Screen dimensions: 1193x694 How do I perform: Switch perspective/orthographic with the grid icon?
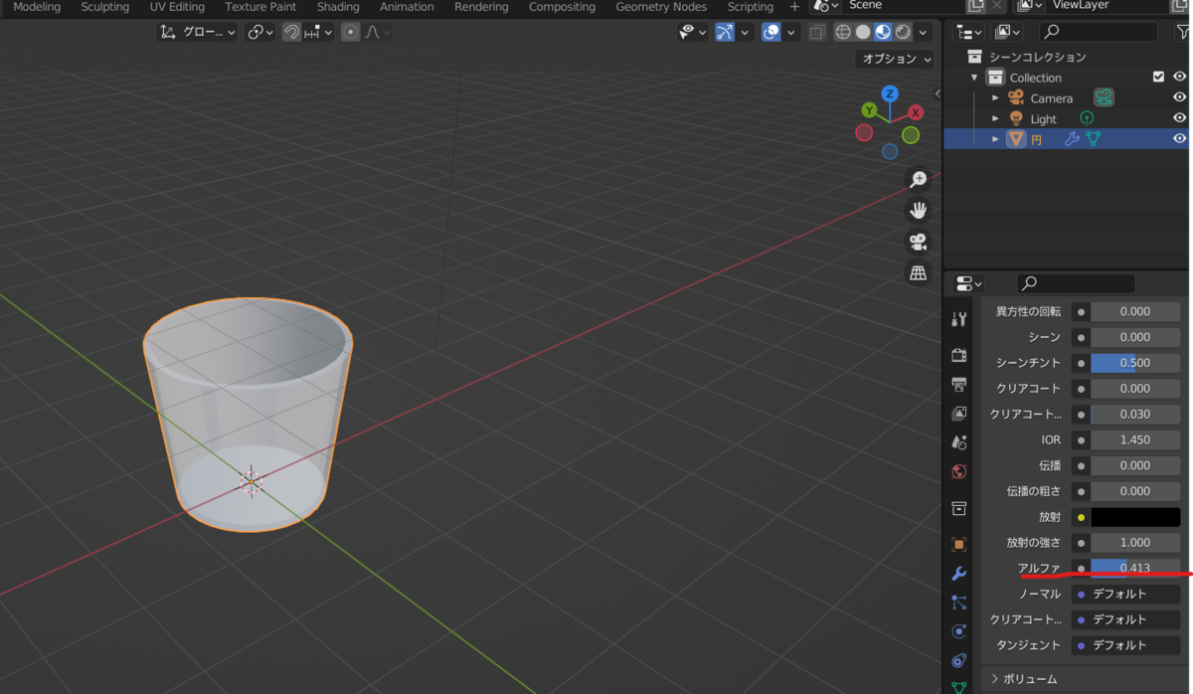[x=919, y=273]
